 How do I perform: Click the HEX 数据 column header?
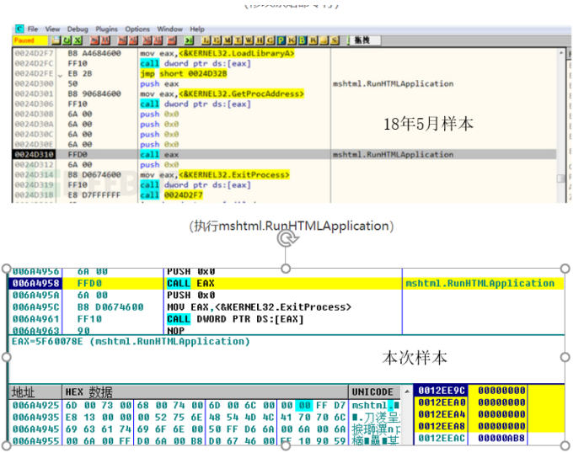pyautogui.click(x=88, y=392)
